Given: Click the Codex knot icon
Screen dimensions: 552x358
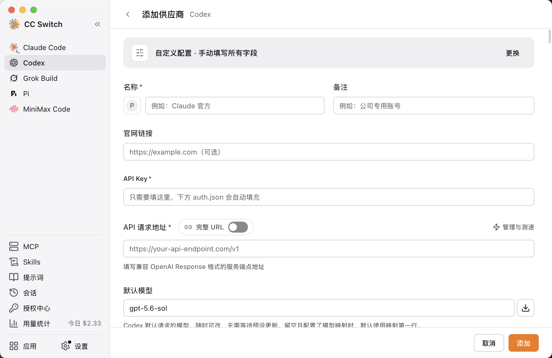Looking at the screenshot, I should 14,63.
